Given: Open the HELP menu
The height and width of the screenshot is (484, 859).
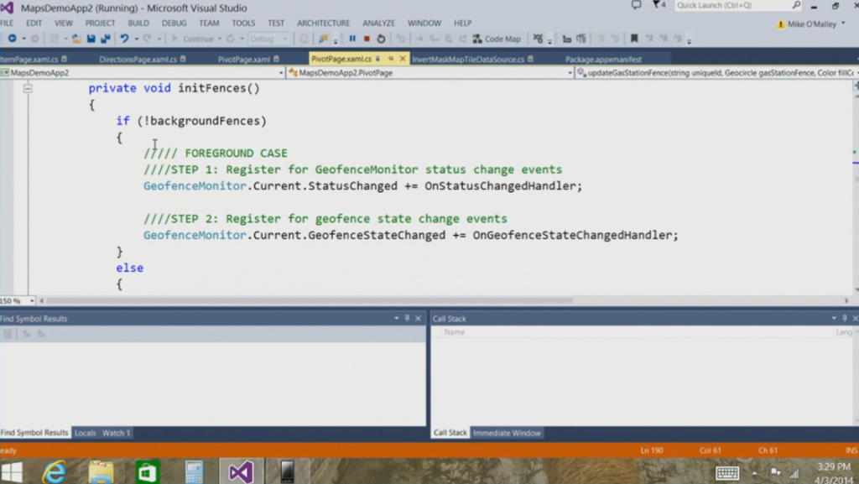Looking at the screenshot, I should [462, 23].
